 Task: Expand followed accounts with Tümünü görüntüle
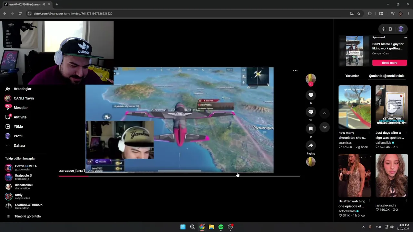24,216
